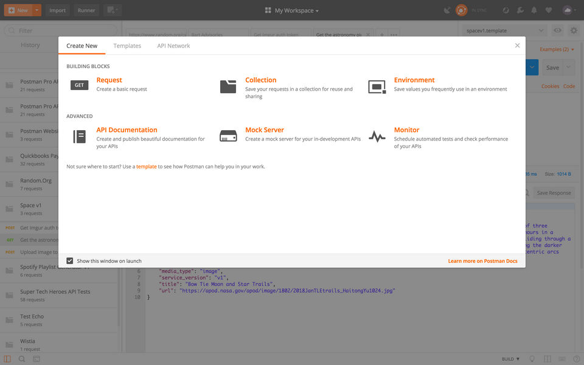This screenshot has width=584, height=365.
Task: Click the Environment screen icon
Action: point(377,86)
